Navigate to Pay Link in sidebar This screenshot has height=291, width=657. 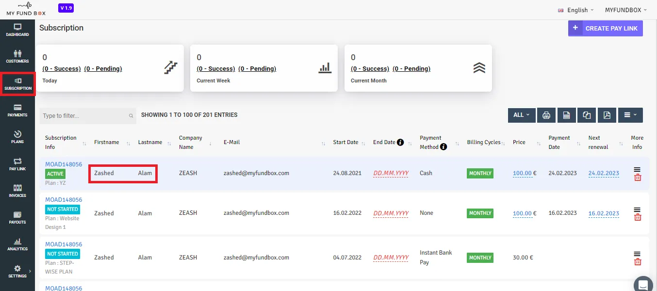[x=17, y=164]
